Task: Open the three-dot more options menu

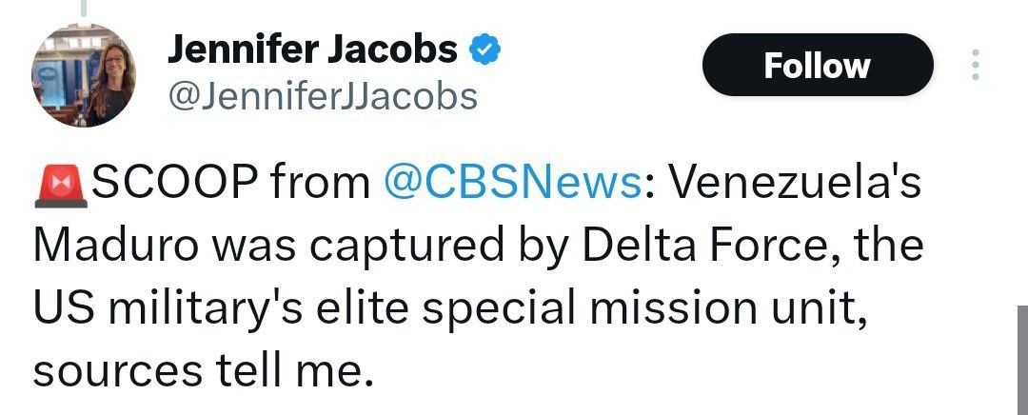Action: click(973, 65)
